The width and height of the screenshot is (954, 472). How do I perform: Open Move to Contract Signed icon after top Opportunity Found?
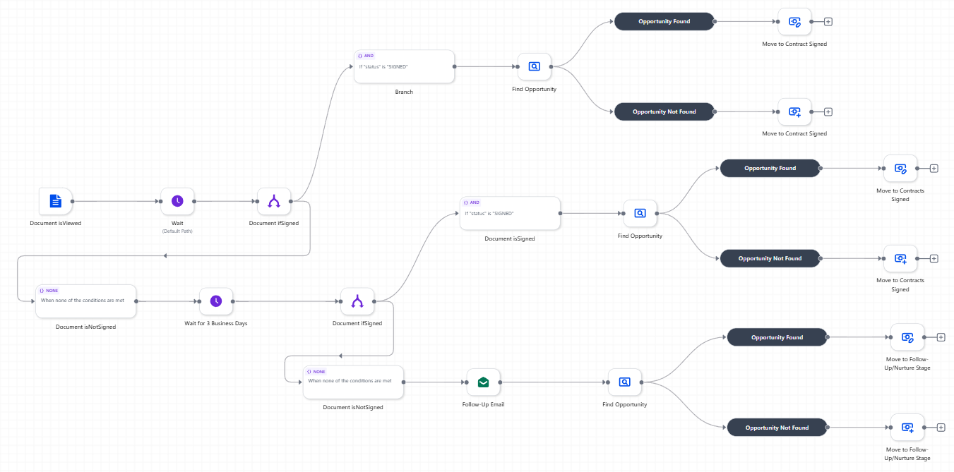(794, 21)
